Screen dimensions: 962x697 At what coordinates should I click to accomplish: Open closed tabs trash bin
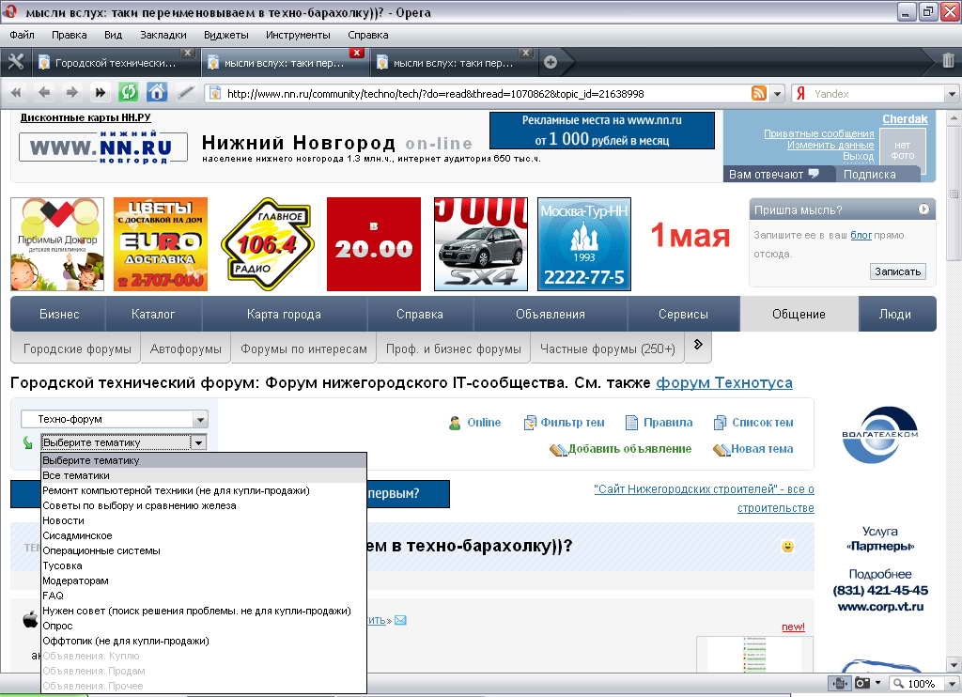[x=948, y=61]
